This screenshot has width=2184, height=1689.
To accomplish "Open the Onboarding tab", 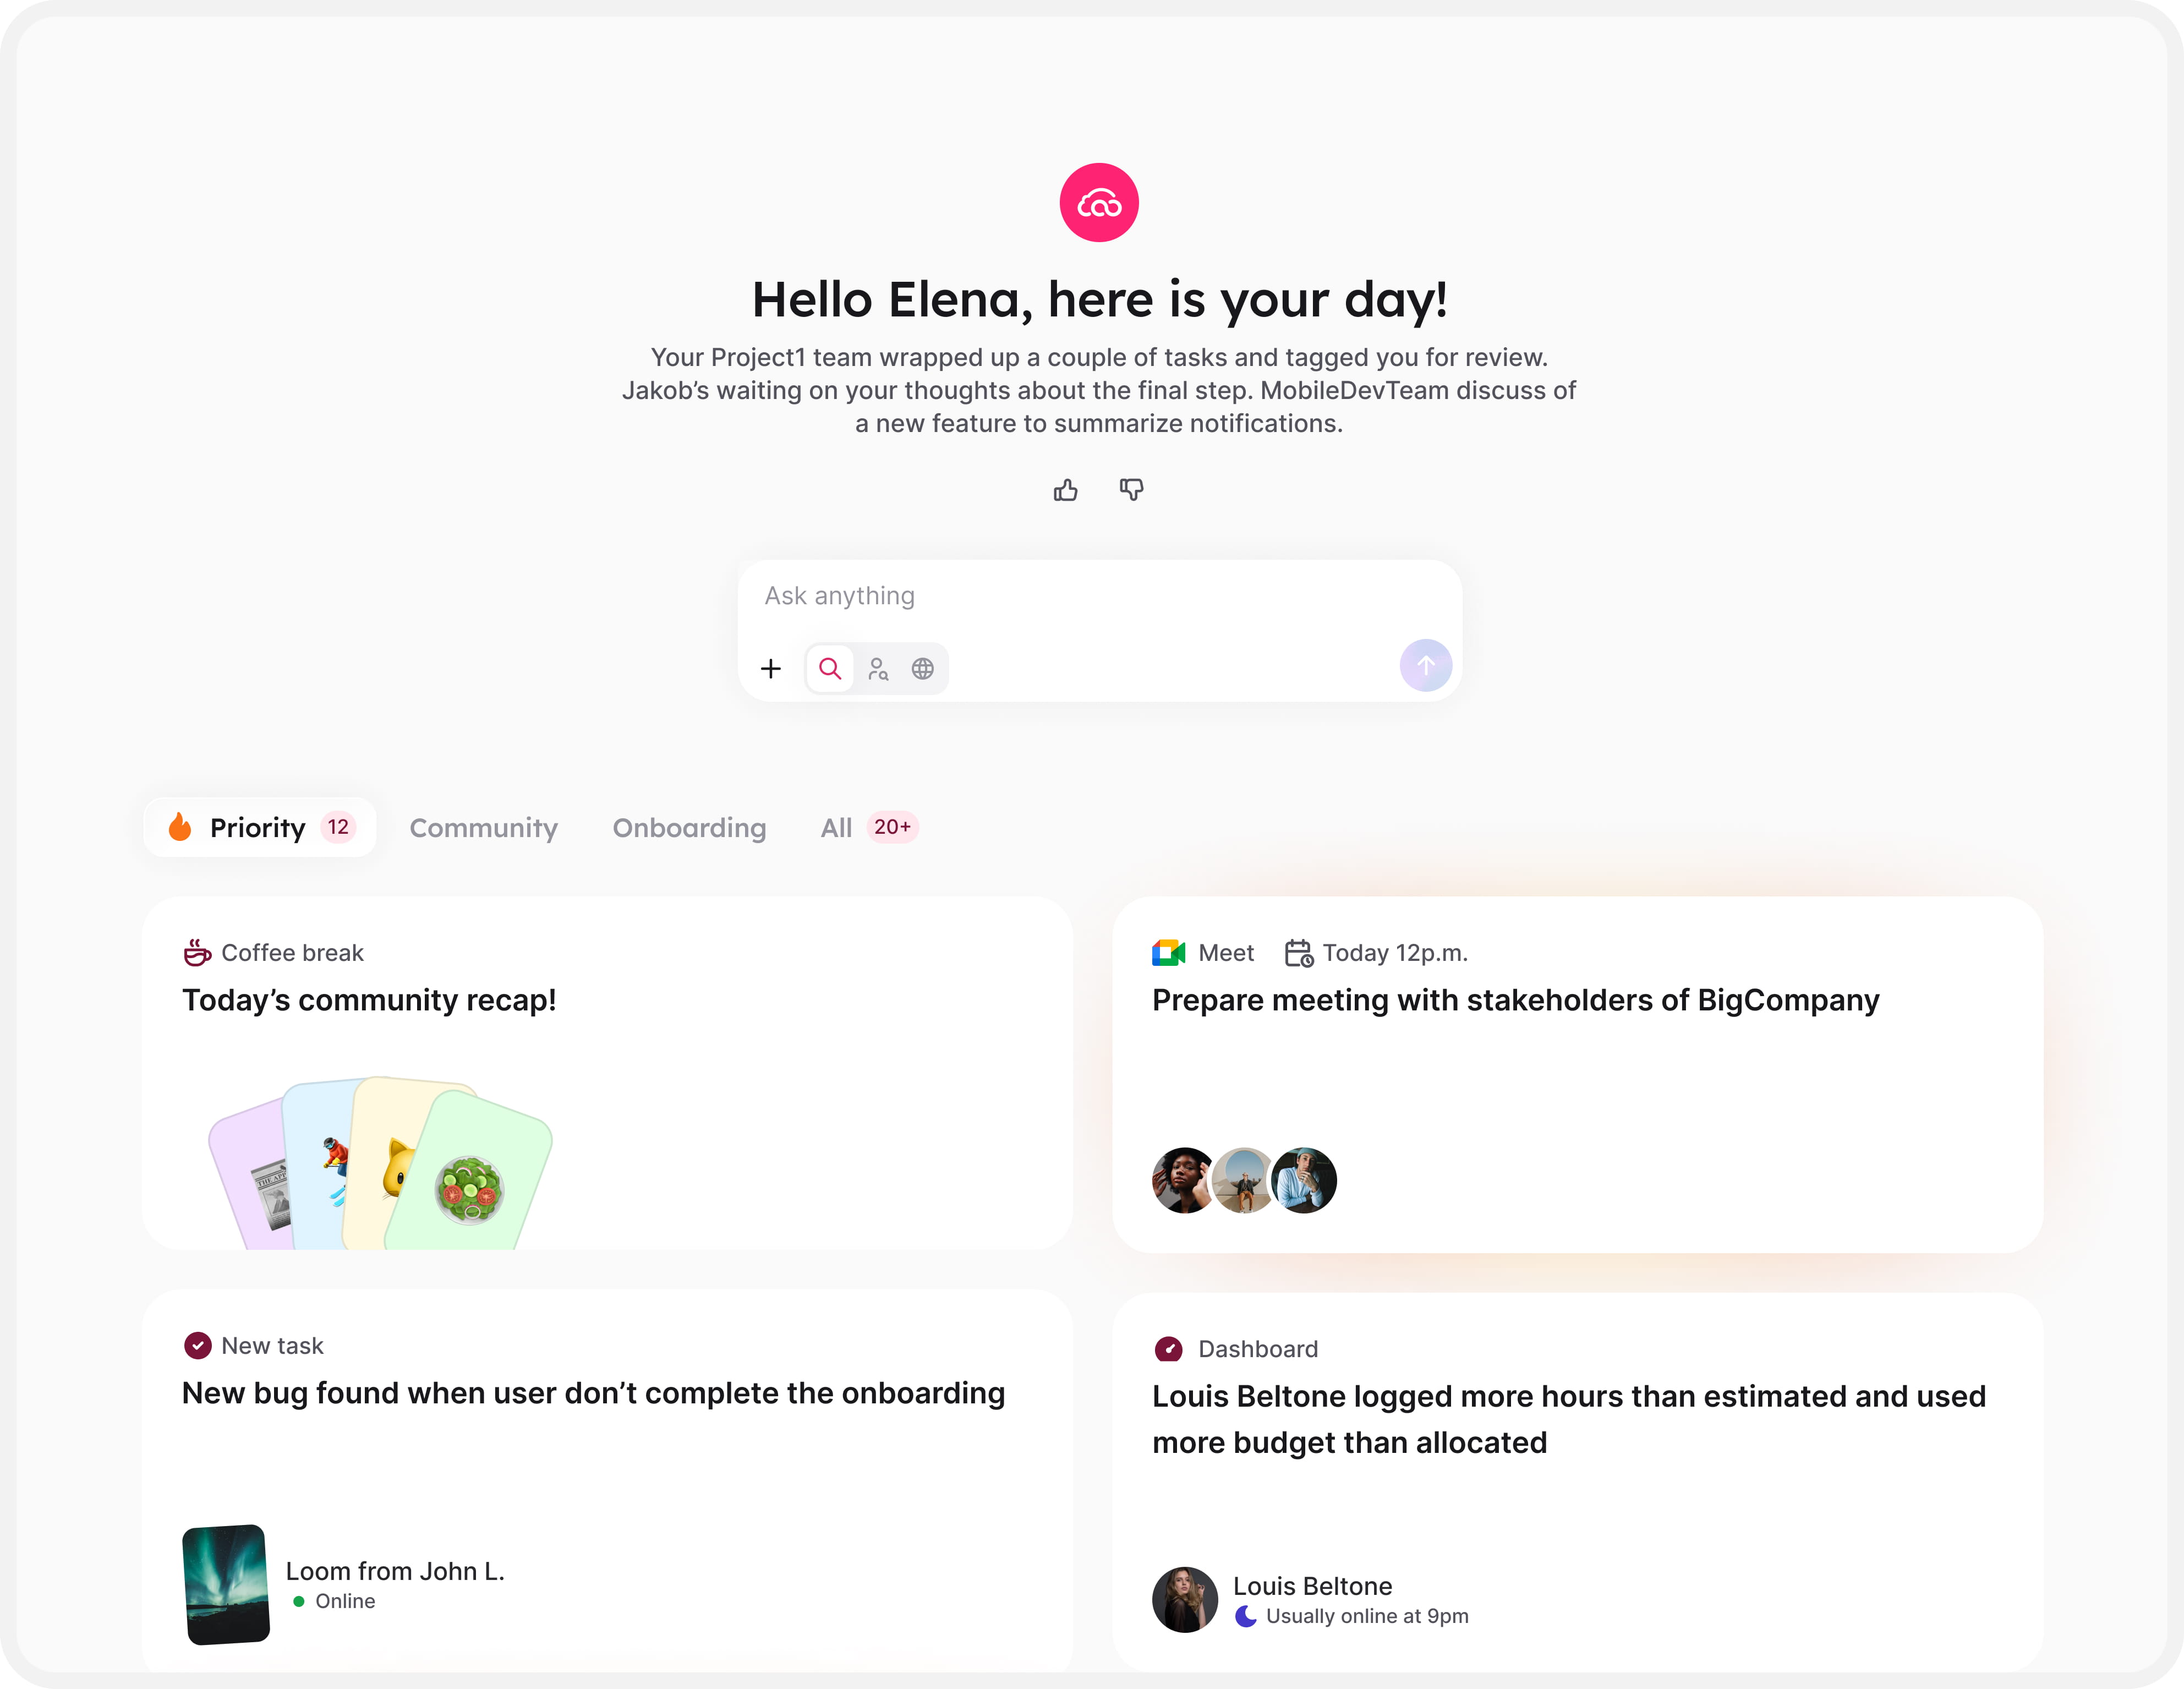I will 689,828.
